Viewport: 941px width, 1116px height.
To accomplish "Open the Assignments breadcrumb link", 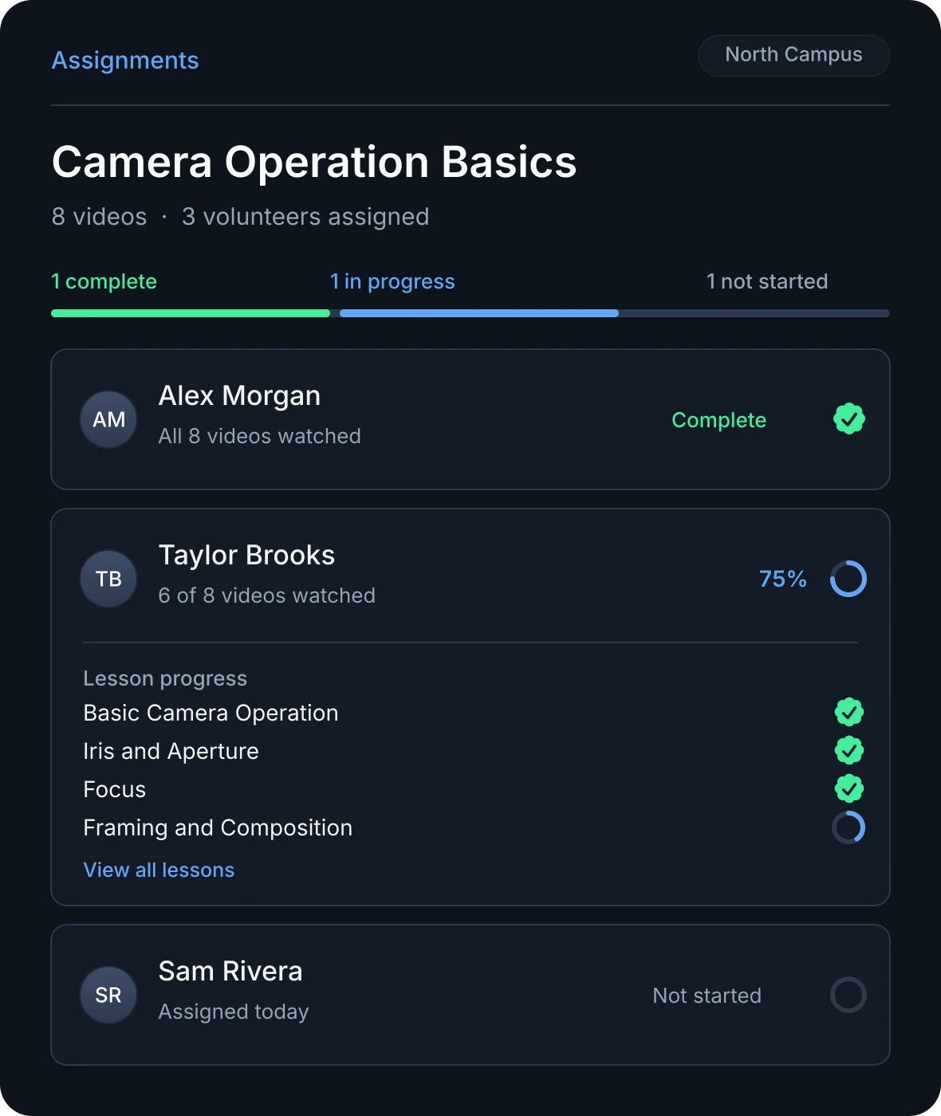I will [125, 61].
